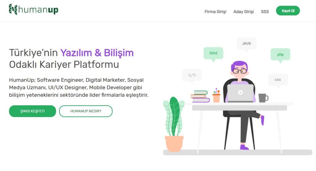Screen dimensions: 316x171
Task: Click the purple Yazılım & Bilişim heading
Action: 97,53
